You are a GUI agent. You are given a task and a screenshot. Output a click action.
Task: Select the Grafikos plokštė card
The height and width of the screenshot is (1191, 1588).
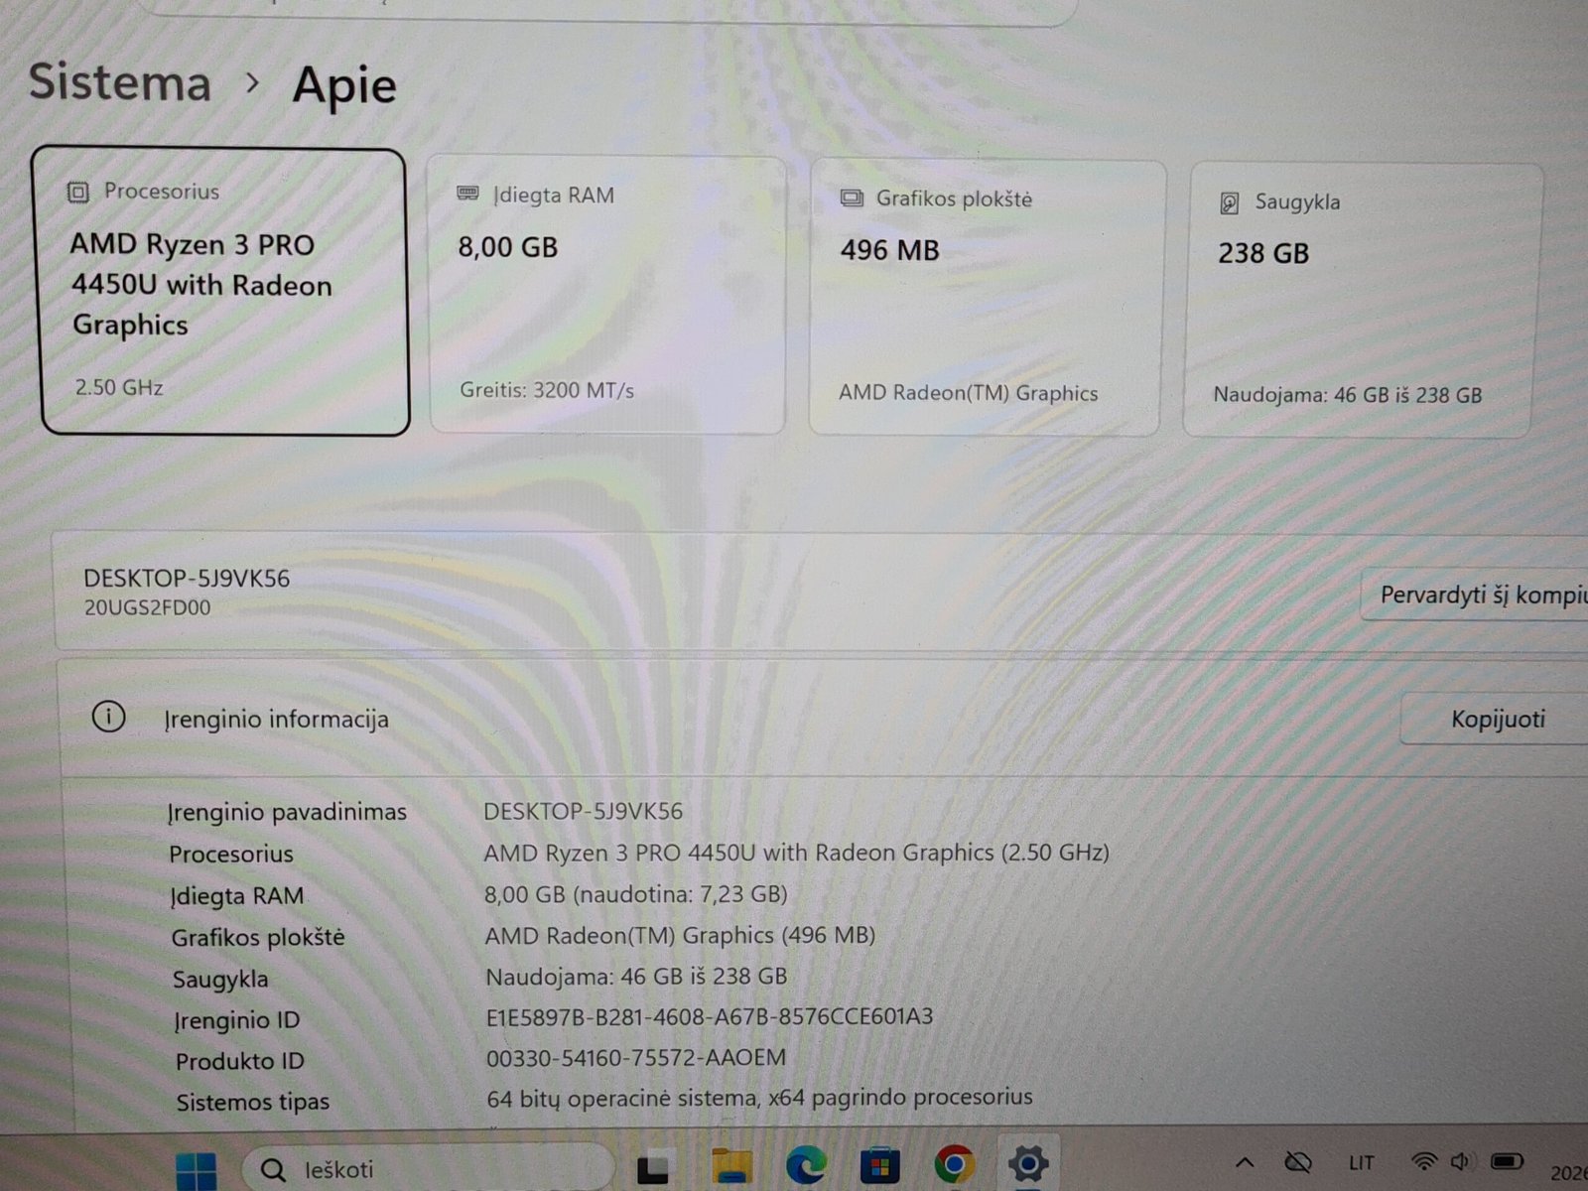[x=987, y=298]
